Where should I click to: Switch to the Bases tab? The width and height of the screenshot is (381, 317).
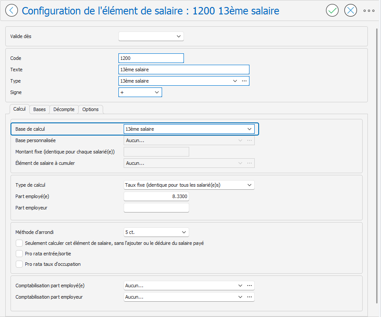click(39, 109)
